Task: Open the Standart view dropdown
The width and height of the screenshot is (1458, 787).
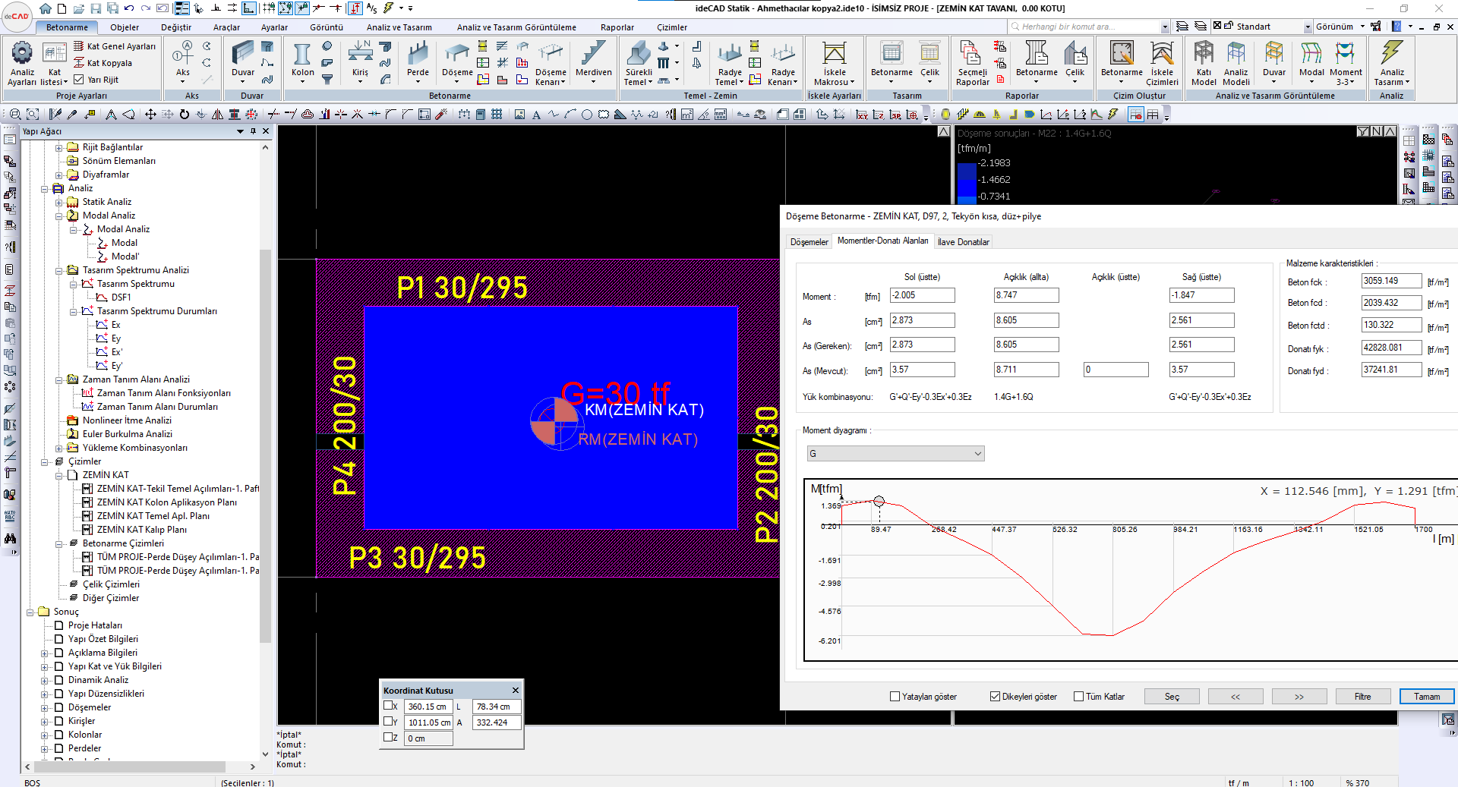Action: pyautogui.click(x=1308, y=27)
